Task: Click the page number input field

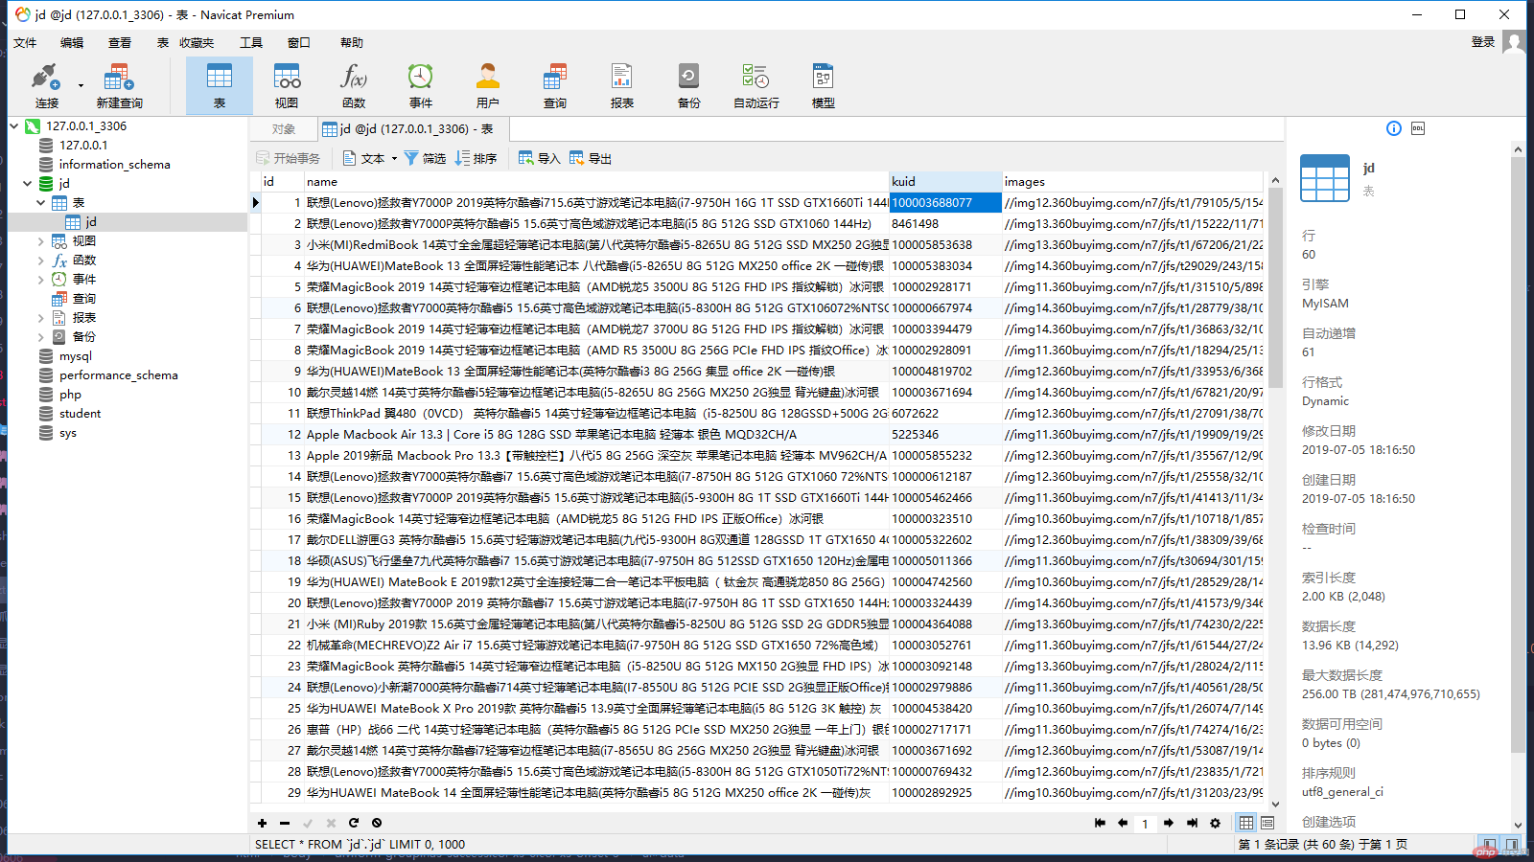Action: click(1145, 824)
